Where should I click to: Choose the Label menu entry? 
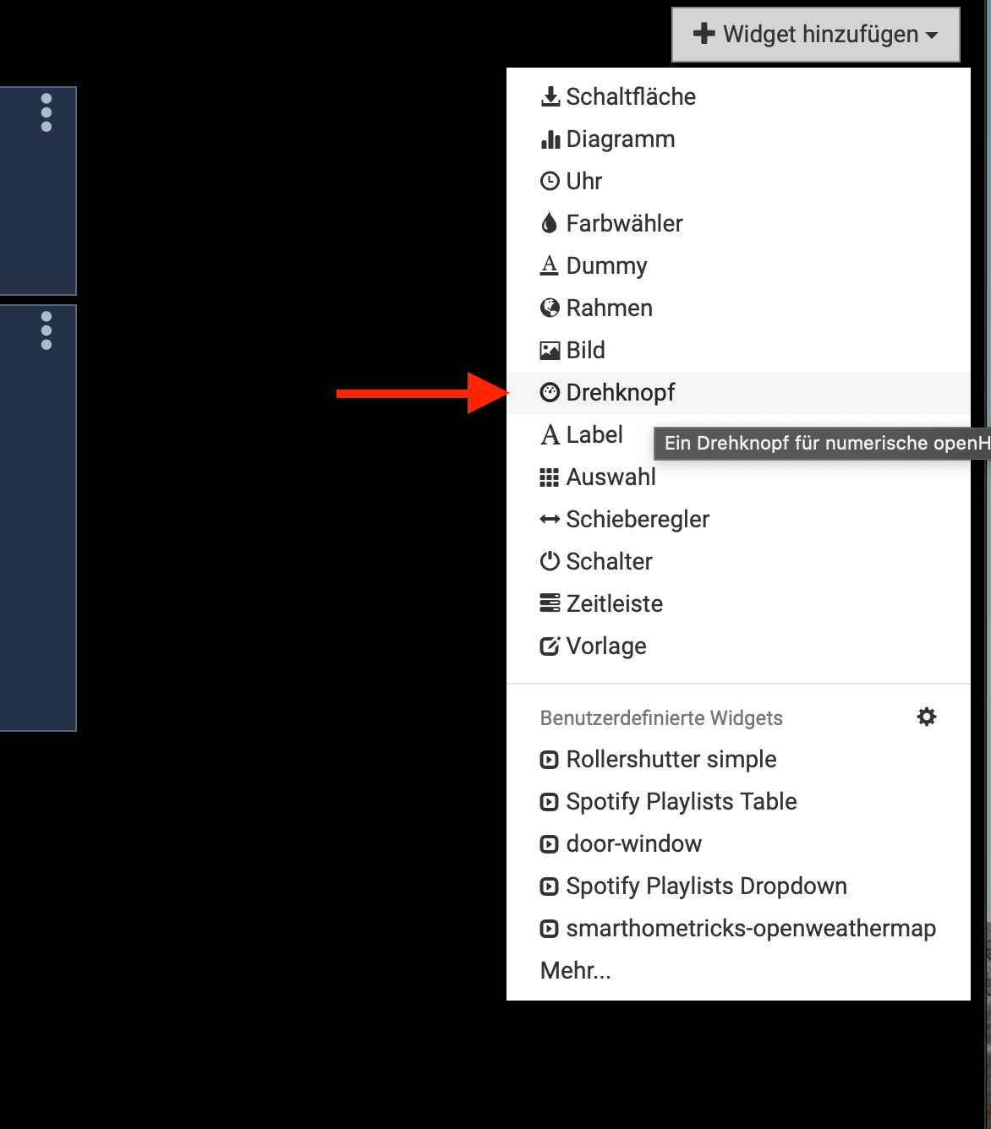(582, 434)
